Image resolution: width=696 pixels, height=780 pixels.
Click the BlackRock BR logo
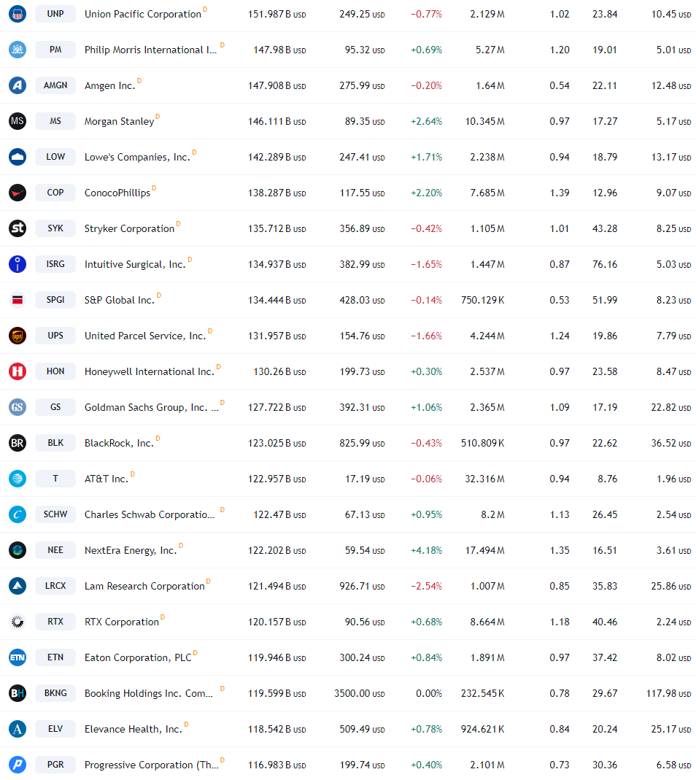coord(18,443)
